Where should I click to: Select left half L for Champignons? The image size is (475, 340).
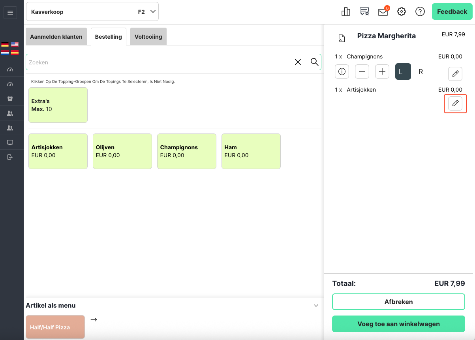pos(403,72)
